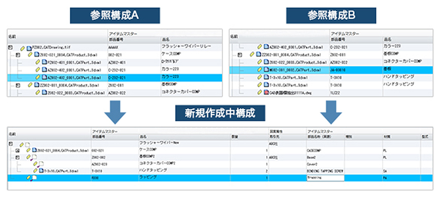Click the document icon in the ラッピング row

coord(35,178)
